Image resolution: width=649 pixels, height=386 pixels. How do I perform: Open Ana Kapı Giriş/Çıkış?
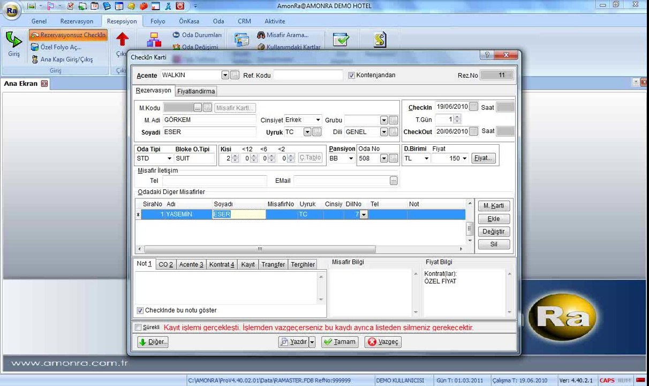point(62,60)
